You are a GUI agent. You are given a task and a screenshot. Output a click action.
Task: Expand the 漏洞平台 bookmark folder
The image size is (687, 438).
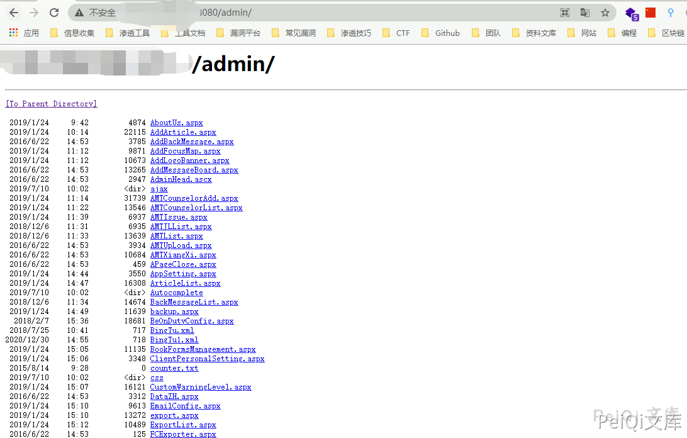click(x=238, y=33)
